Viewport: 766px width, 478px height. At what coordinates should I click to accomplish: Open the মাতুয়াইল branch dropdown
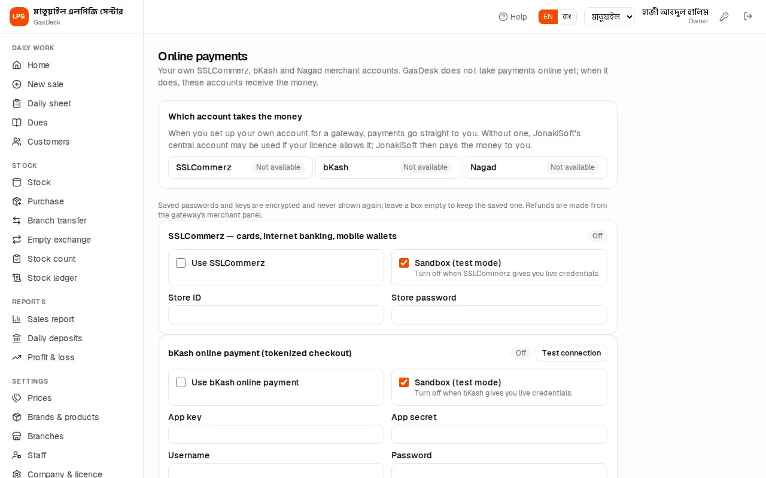[609, 17]
